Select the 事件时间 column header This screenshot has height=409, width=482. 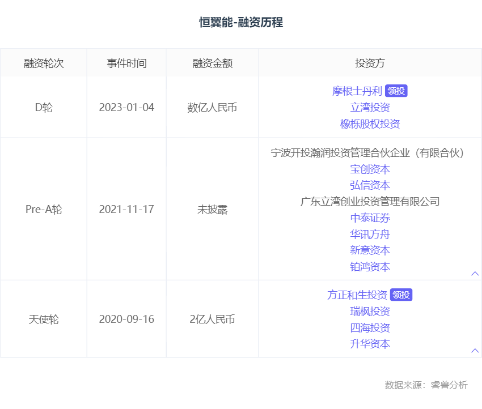pyautogui.click(x=126, y=63)
